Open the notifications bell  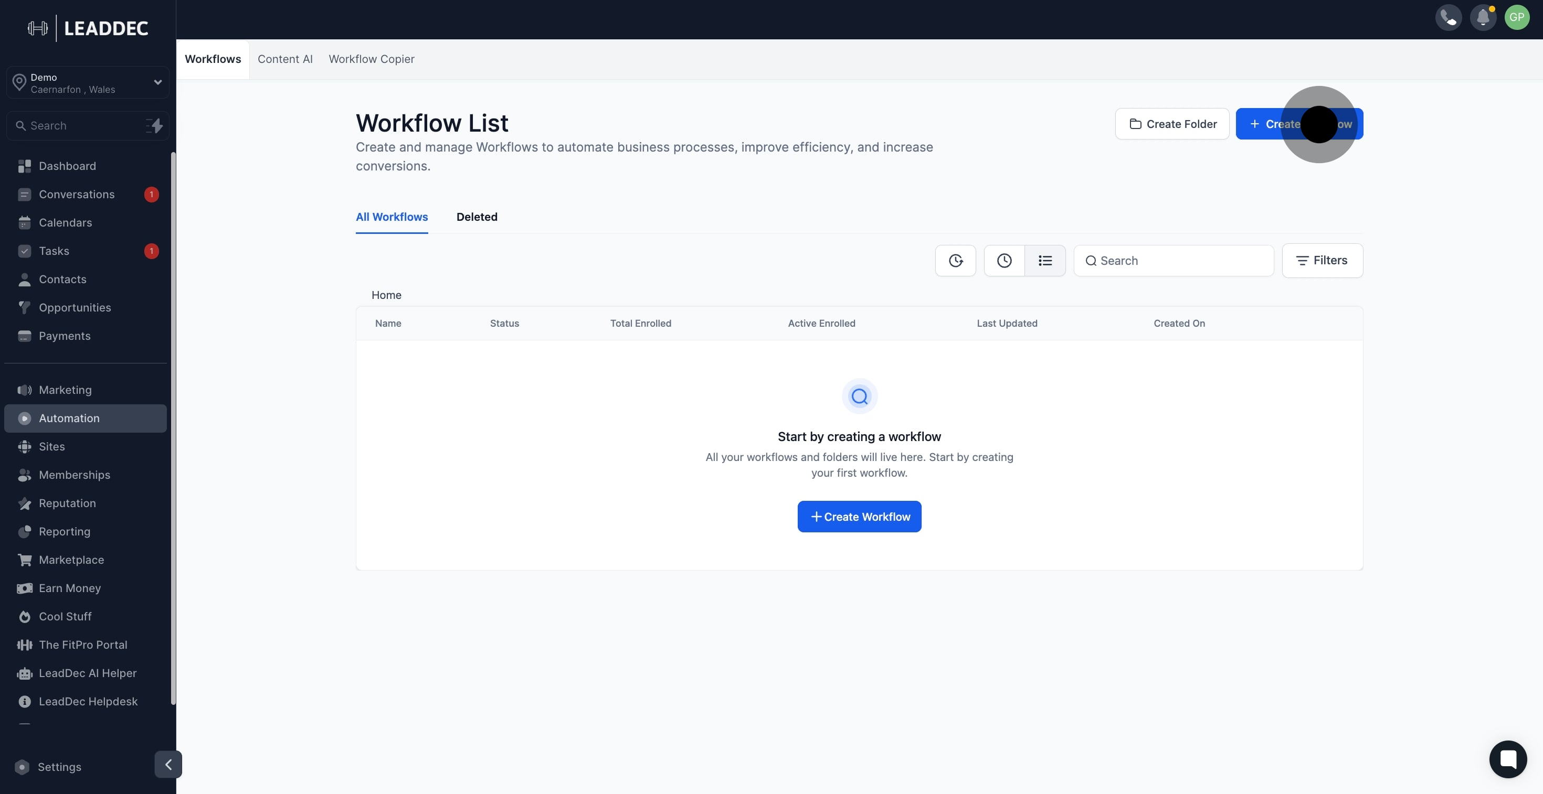[x=1484, y=17]
